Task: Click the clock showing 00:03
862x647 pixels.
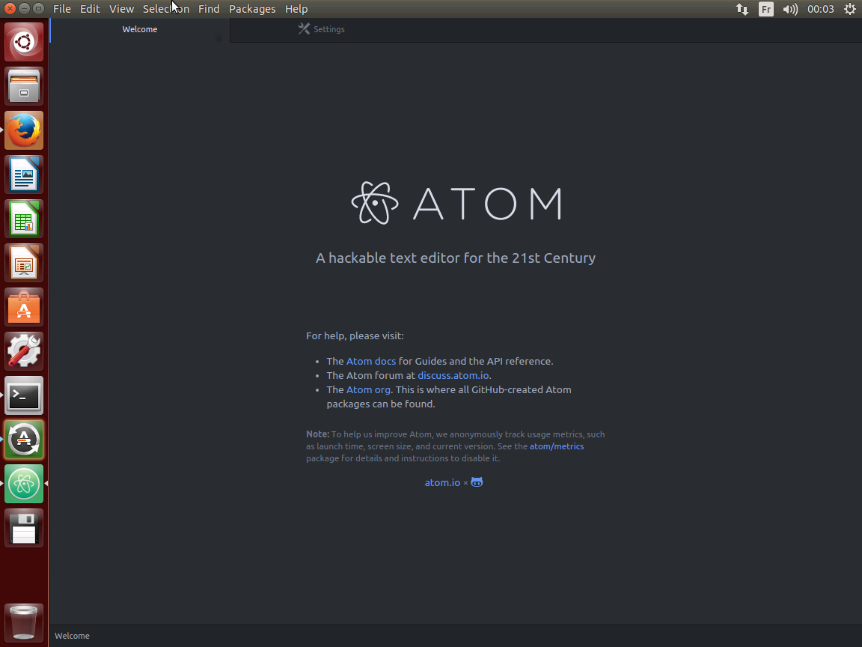Action: 821,9
